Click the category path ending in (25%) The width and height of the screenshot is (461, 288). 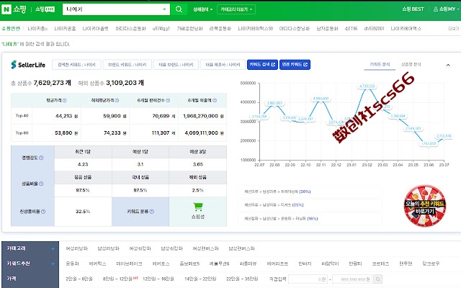pyautogui.click(x=274, y=204)
